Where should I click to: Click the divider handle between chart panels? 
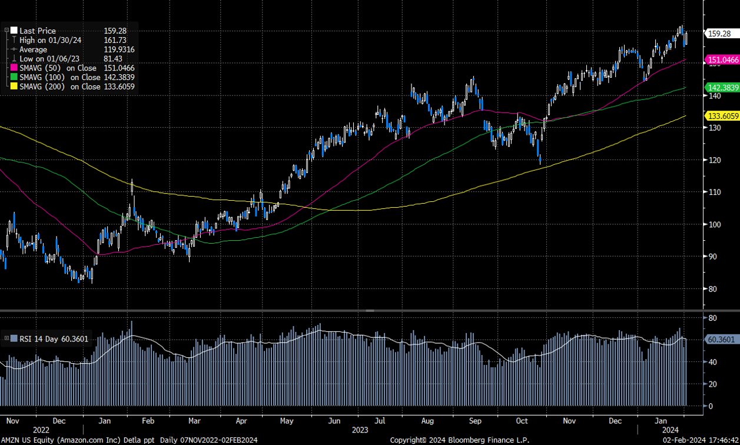tap(370, 310)
